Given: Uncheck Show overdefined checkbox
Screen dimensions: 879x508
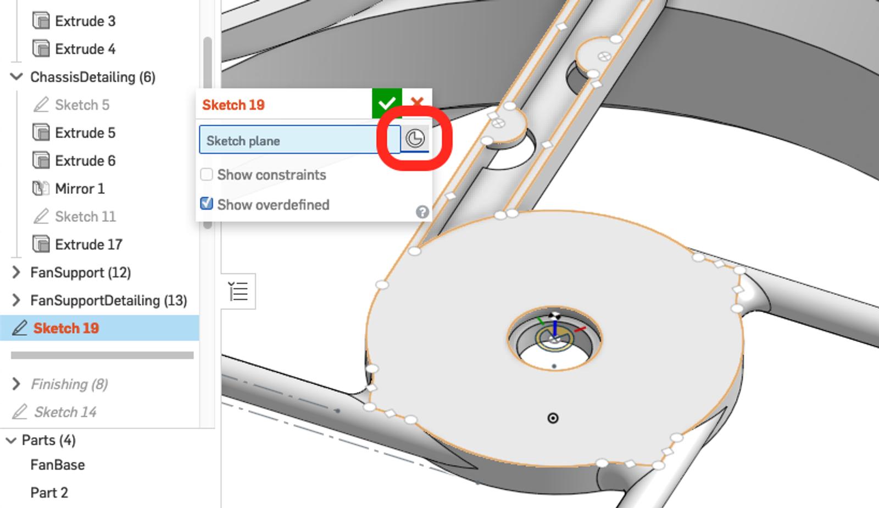Looking at the screenshot, I should tap(207, 204).
